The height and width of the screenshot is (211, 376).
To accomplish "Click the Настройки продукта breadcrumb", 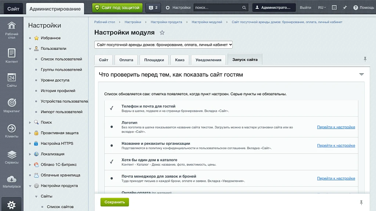I will click(166, 22).
